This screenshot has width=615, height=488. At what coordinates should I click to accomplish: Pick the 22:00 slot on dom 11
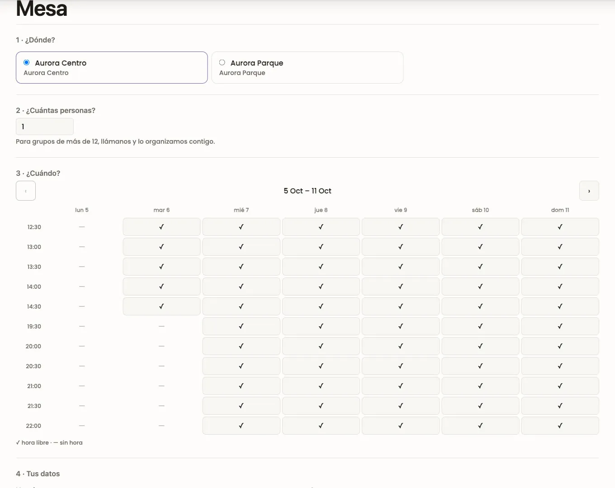click(x=560, y=426)
